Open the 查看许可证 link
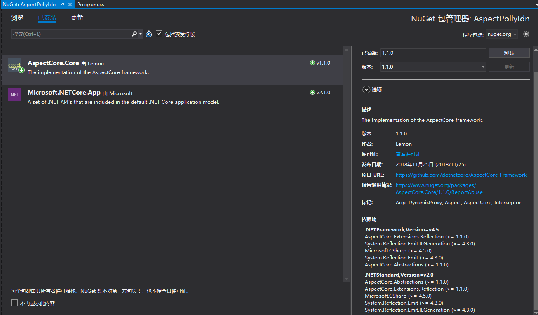Screen dimensions: 538x315 408,154
